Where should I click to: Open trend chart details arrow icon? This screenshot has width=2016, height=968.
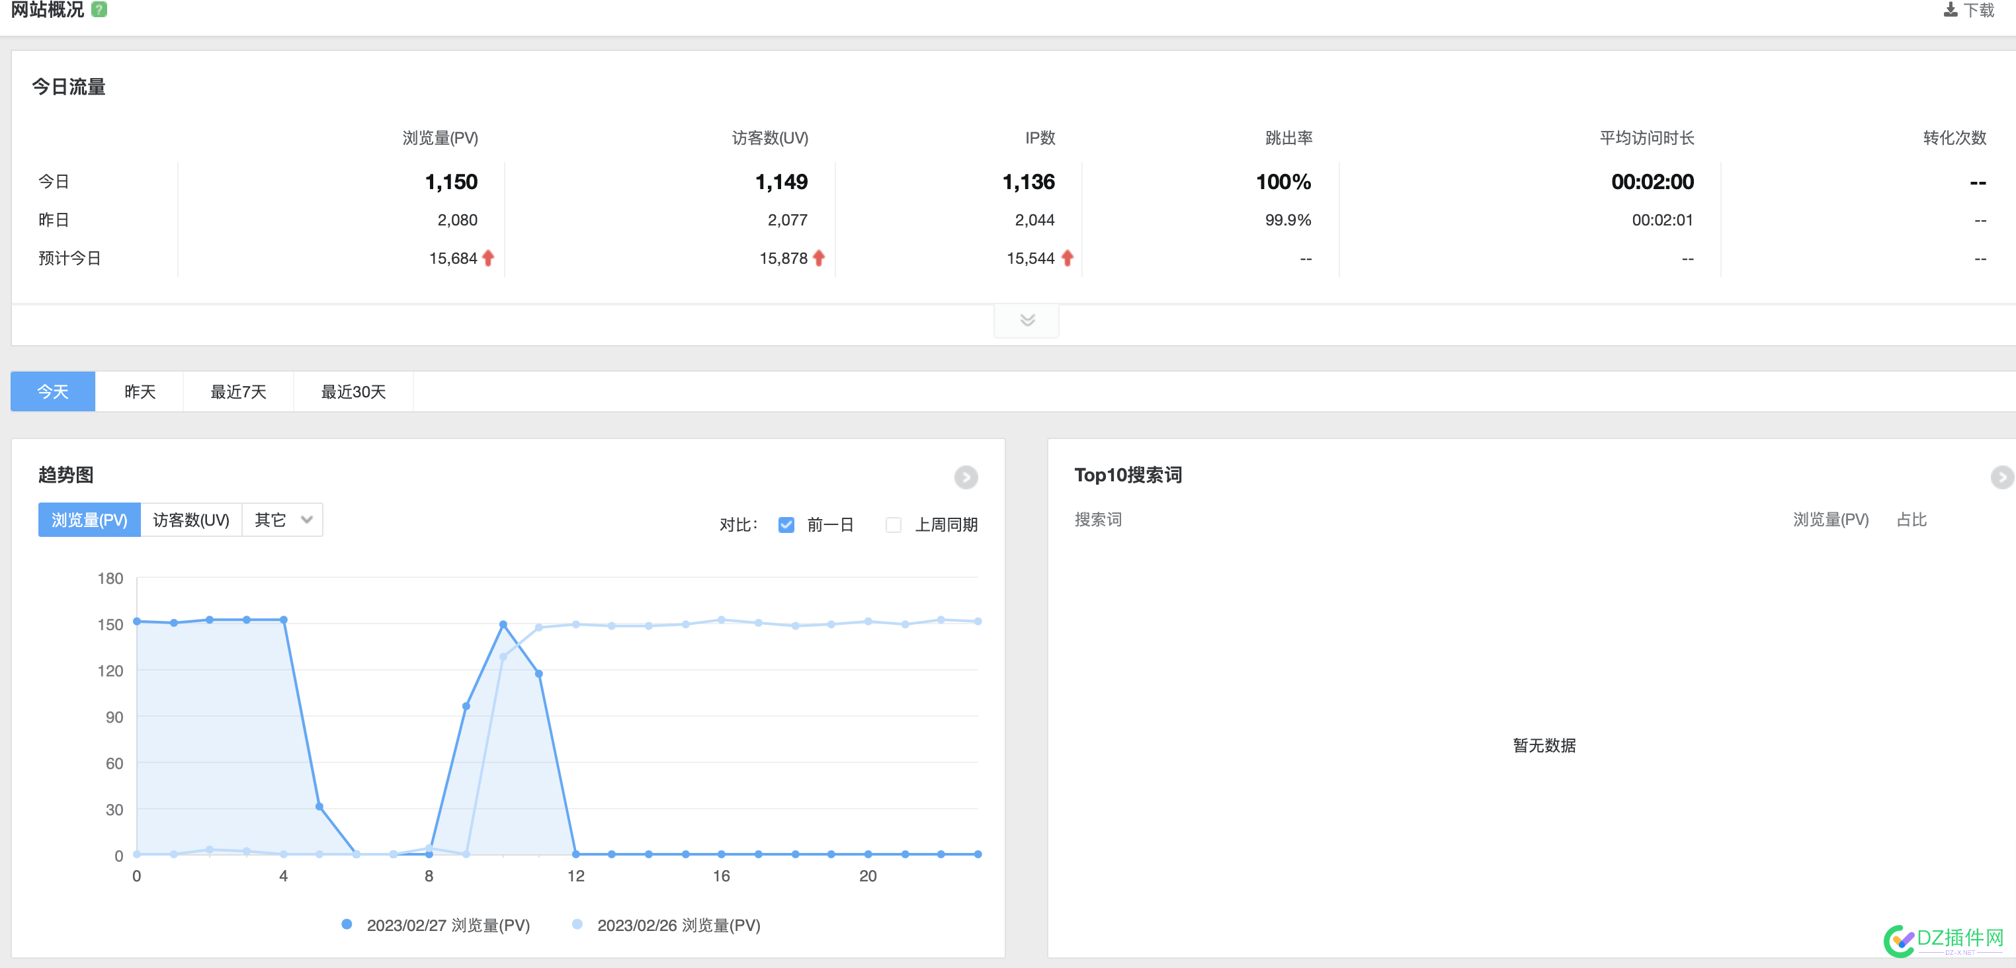(966, 477)
